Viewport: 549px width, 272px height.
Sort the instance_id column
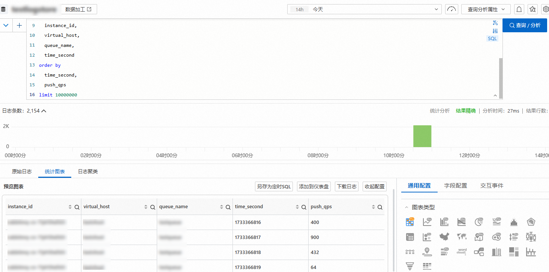coord(70,207)
